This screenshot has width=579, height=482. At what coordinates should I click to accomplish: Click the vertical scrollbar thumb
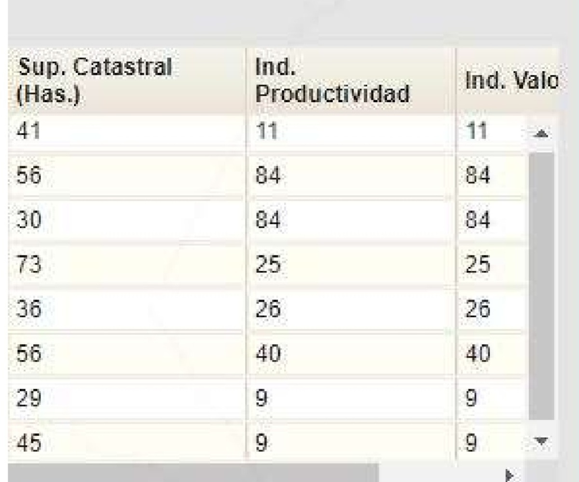(x=542, y=284)
